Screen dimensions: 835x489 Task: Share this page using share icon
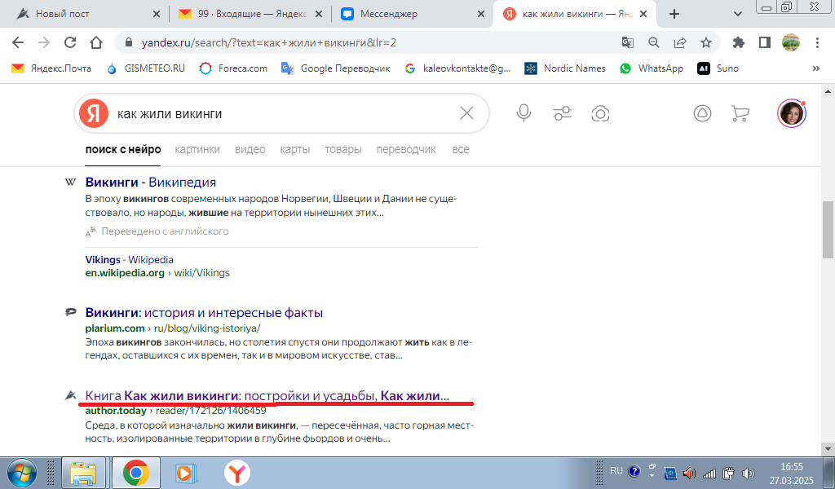[680, 42]
